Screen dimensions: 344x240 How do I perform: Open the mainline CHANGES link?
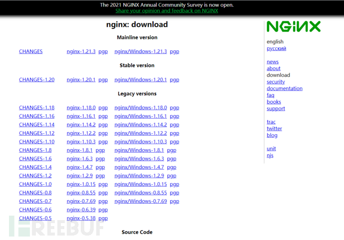tap(30, 52)
